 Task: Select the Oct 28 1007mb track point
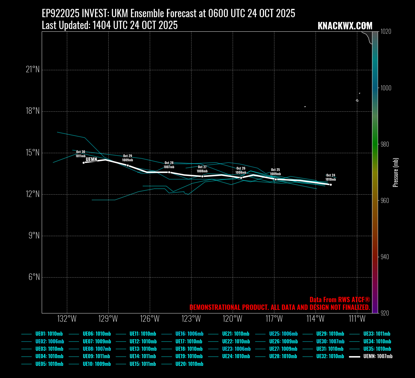click(169, 172)
